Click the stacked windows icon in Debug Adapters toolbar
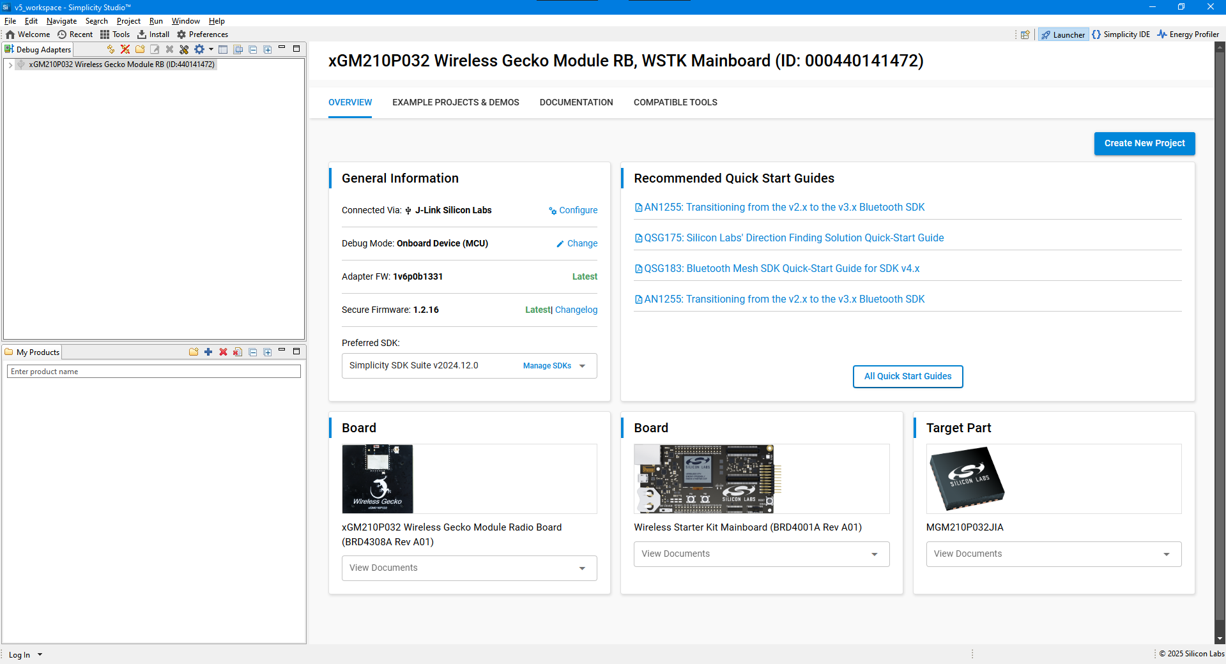 [238, 49]
